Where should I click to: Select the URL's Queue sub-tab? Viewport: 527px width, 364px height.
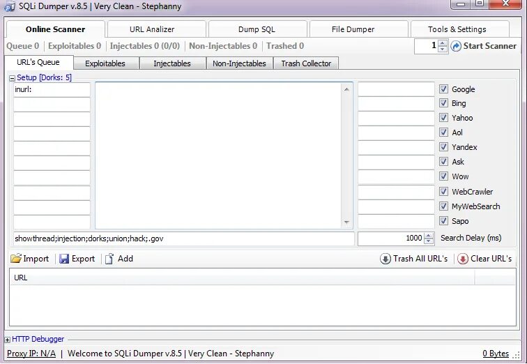point(39,63)
